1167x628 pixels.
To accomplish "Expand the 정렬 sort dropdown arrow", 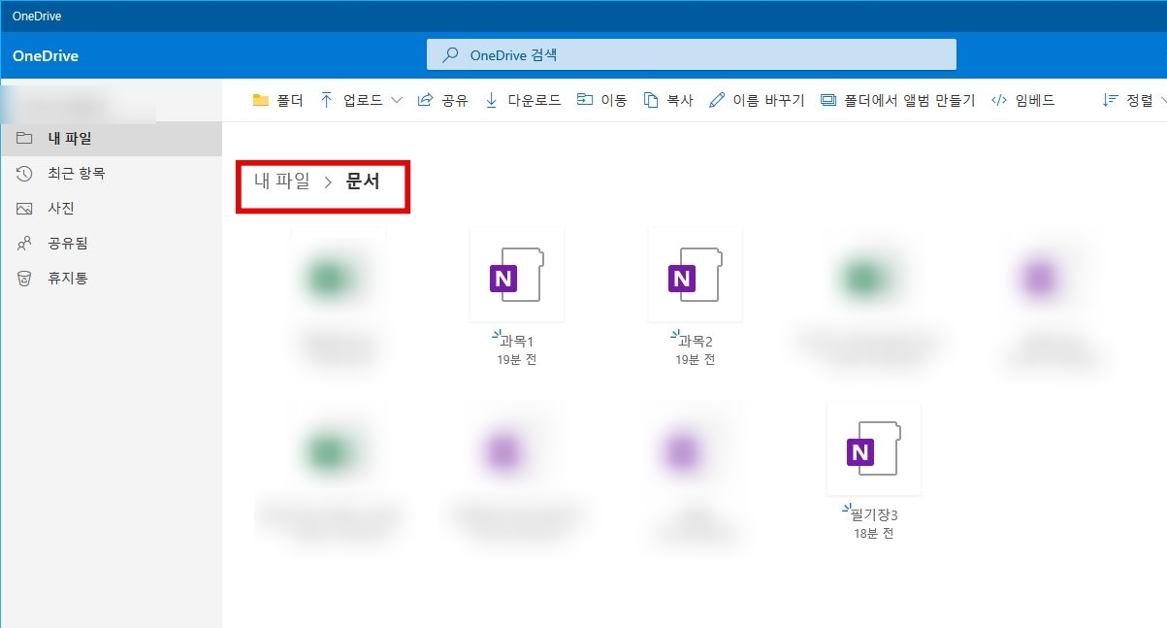I will pos(1162,100).
